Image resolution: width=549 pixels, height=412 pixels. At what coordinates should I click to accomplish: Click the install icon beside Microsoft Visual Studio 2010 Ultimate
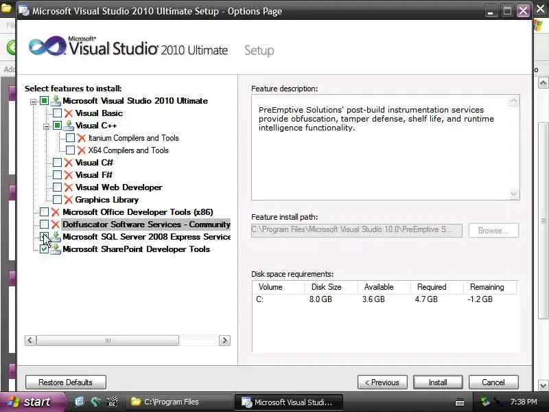56,101
